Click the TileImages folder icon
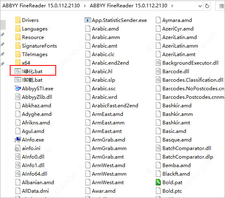The width and height of the screenshot is (225, 198). click(18, 54)
